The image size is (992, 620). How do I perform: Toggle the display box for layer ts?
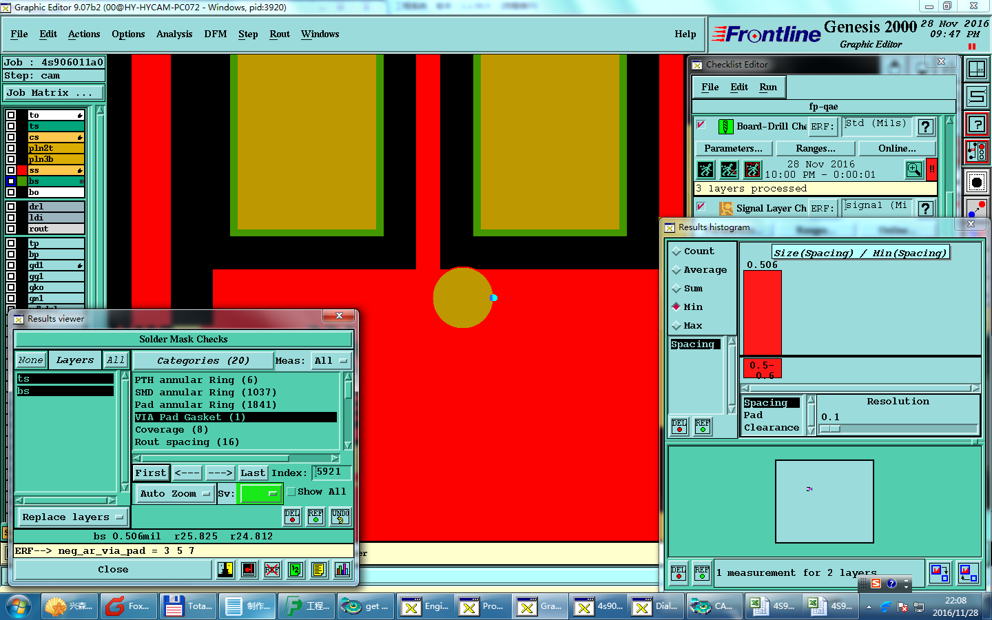tap(11, 126)
